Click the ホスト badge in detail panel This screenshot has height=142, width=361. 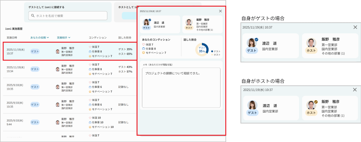click(x=189, y=28)
